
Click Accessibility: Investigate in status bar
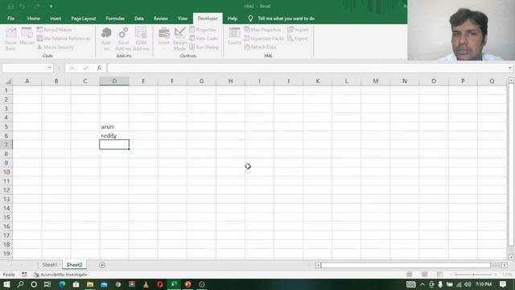61,275
